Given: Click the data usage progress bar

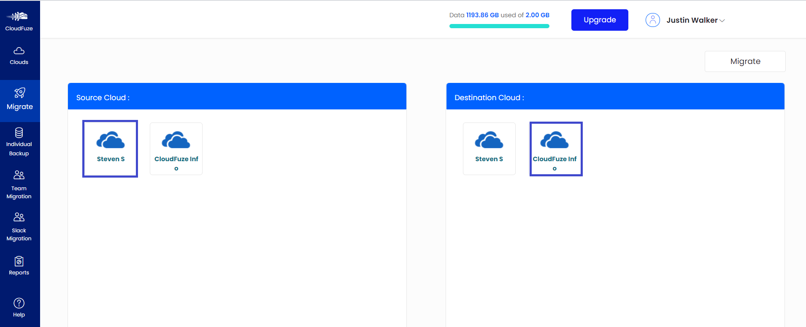Looking at the screenshot, I should (499, 26).
